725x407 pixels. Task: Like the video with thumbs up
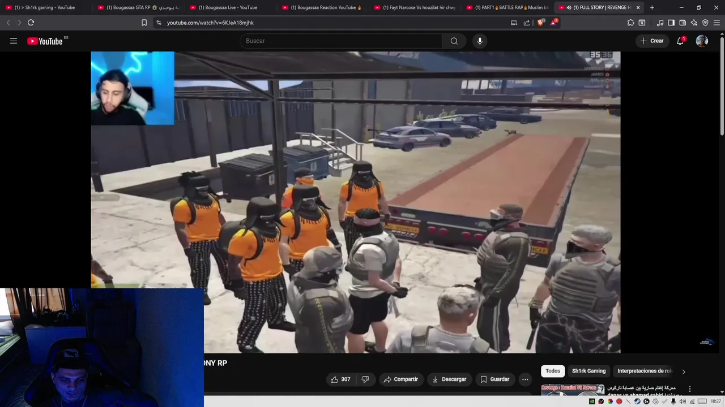340,379
